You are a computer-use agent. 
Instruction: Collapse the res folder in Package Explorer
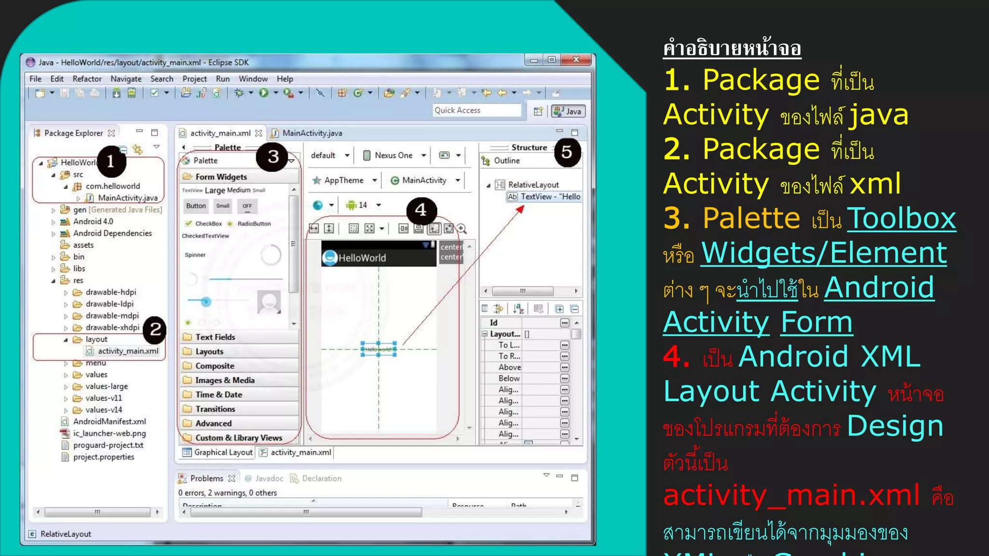click(54, 281)
